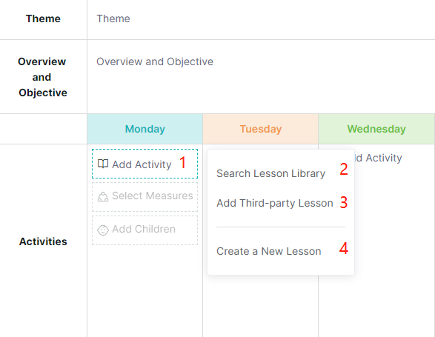435x337 pixels.
Task: Click empty area in Monday's activities column
Action: point(145,291)
